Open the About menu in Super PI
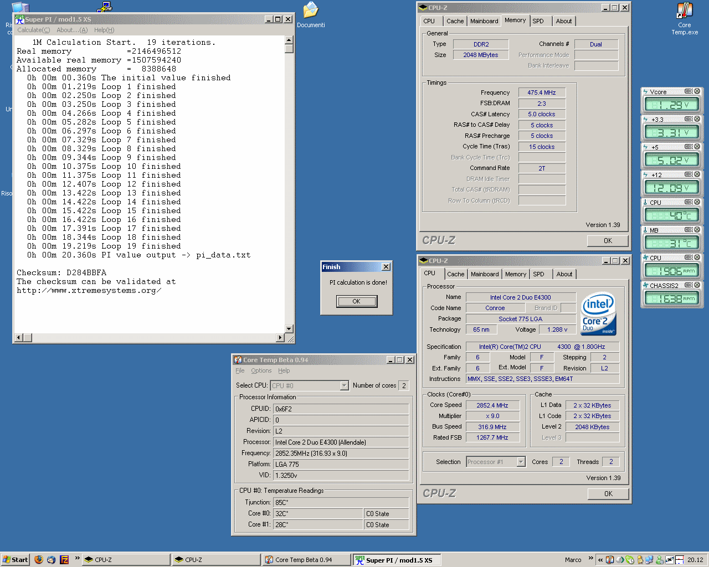 (72, 30)
